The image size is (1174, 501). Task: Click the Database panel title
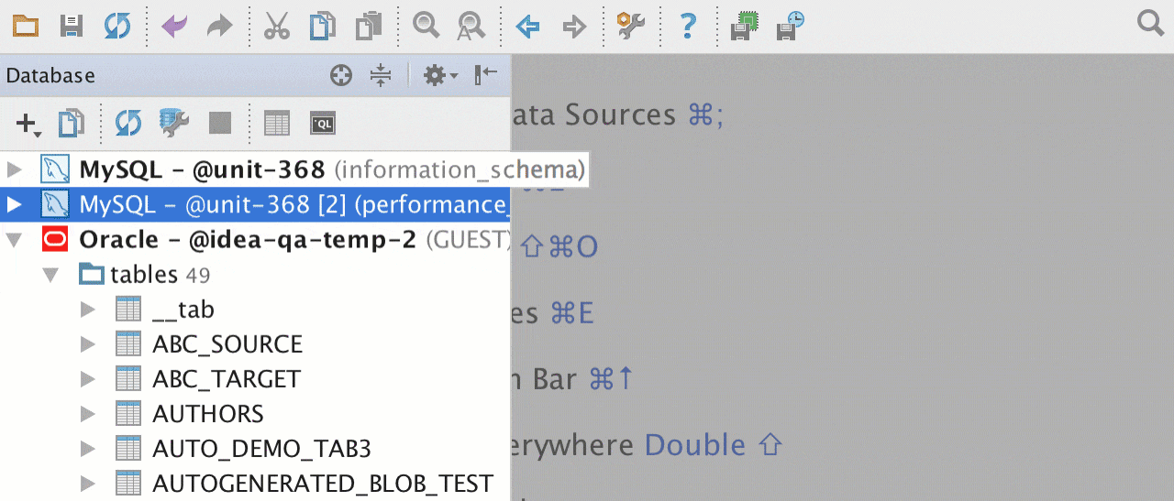(50, 76)
